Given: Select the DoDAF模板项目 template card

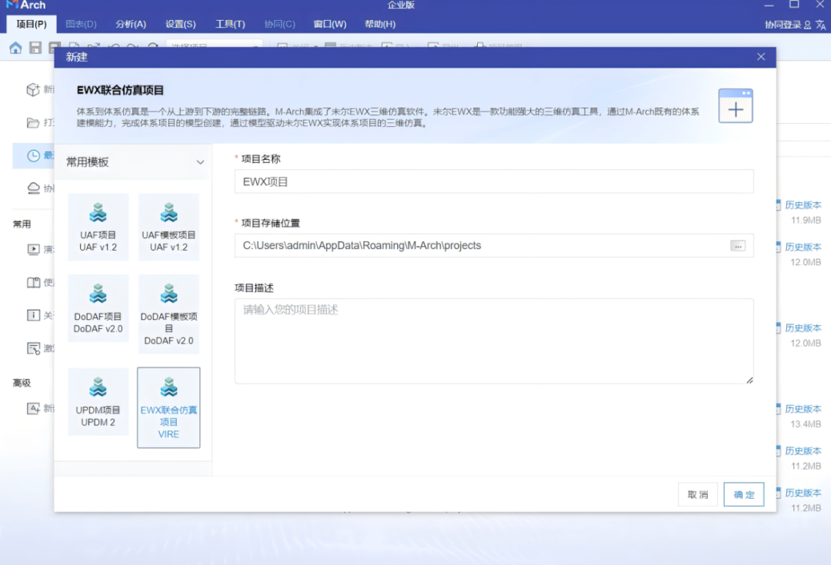Looking at the screenshot, I should point(169,314).
